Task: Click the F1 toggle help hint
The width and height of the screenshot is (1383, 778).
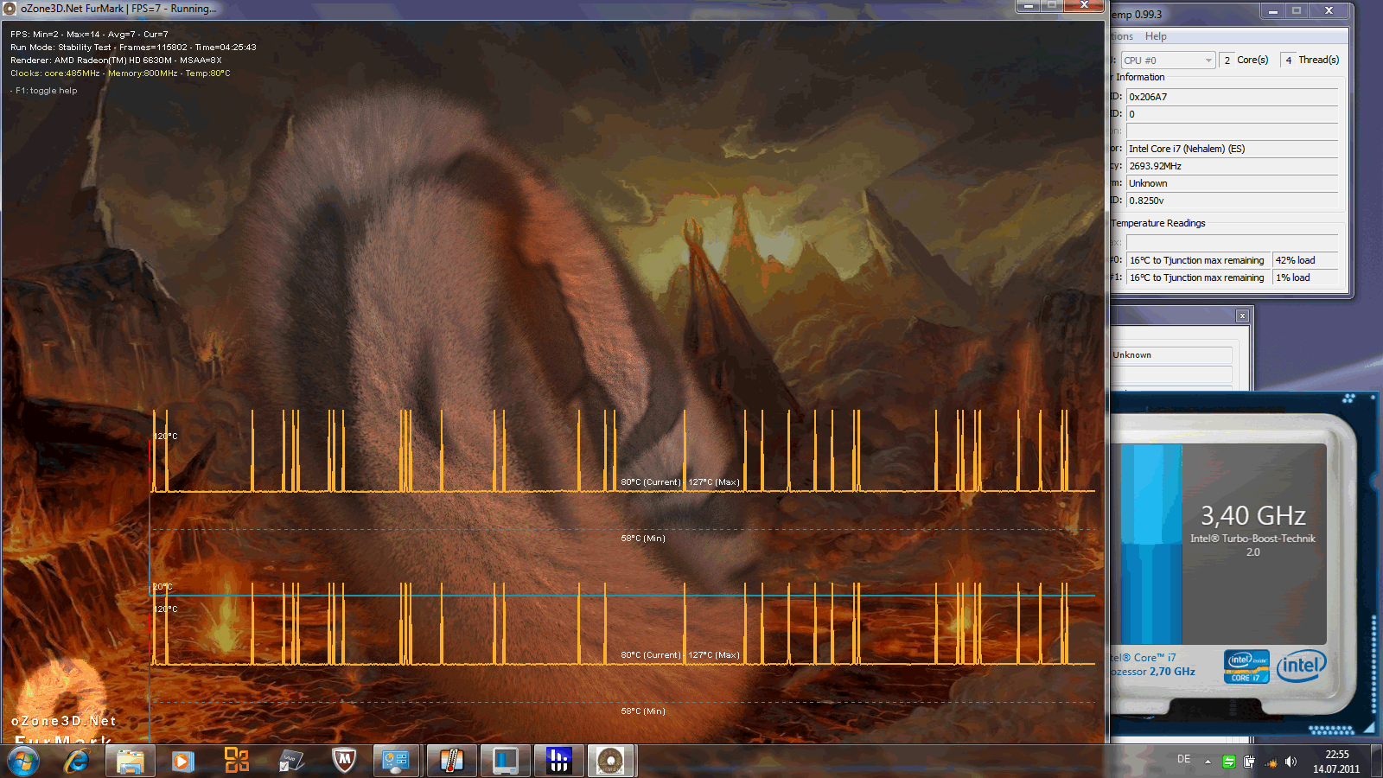Action: point(44,91)
